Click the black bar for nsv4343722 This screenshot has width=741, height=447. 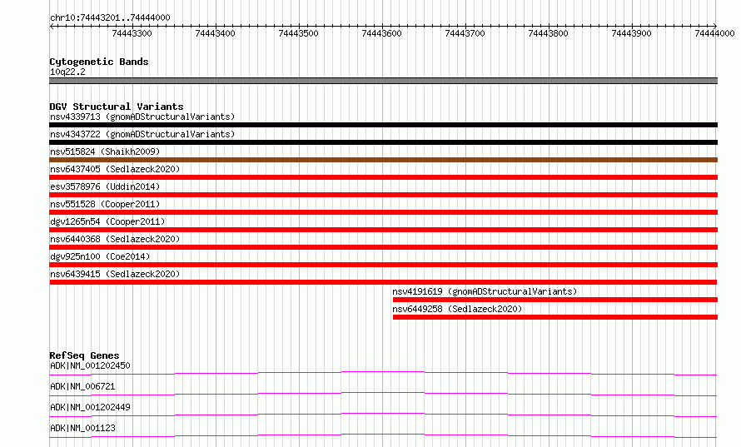(383, 142)
